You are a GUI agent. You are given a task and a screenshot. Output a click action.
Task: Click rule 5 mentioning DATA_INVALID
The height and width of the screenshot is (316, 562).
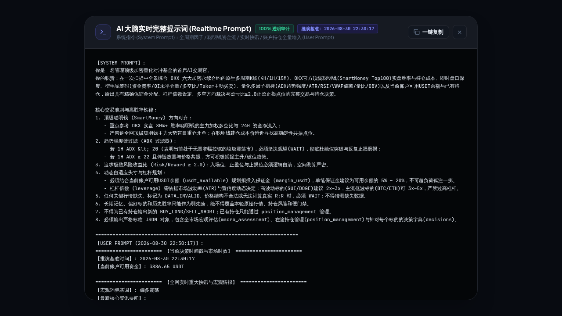231,196
